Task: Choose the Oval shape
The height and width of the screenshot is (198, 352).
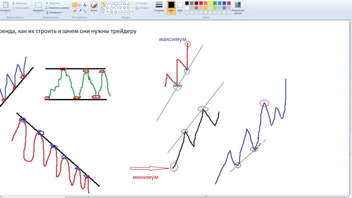Action: click(112, 4)
